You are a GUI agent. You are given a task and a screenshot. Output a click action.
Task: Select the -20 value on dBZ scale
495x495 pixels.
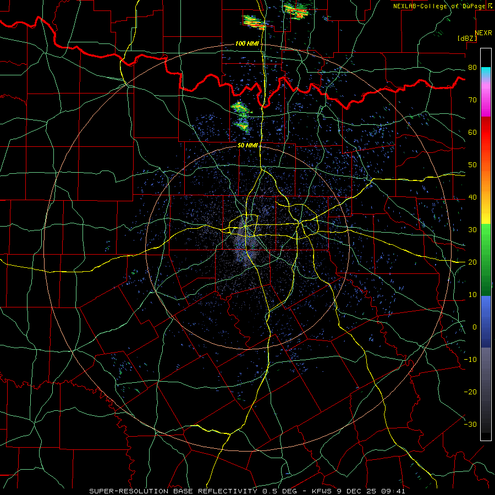(x=470, y=392)
